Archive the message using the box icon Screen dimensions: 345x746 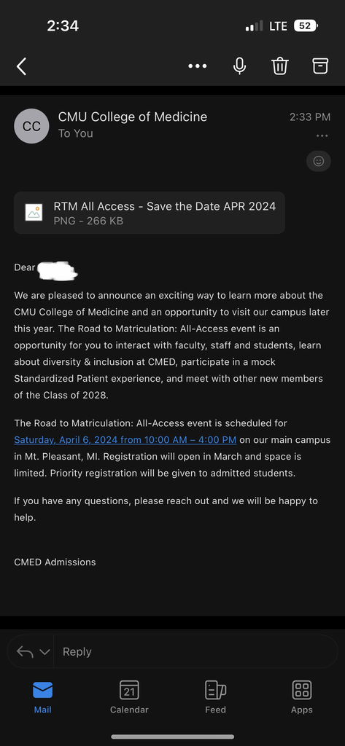pyautogui.click(x=320, y=66)
